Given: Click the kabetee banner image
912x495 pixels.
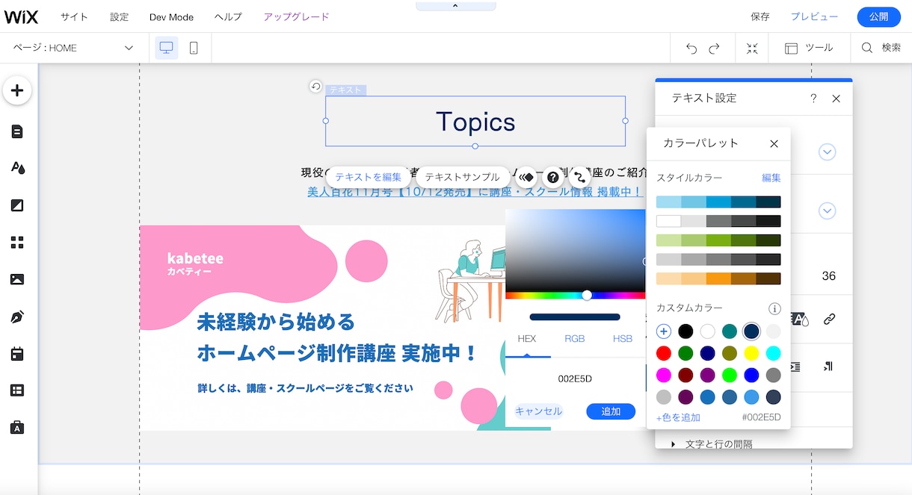Looking at the screenshot, I should 321,328.
